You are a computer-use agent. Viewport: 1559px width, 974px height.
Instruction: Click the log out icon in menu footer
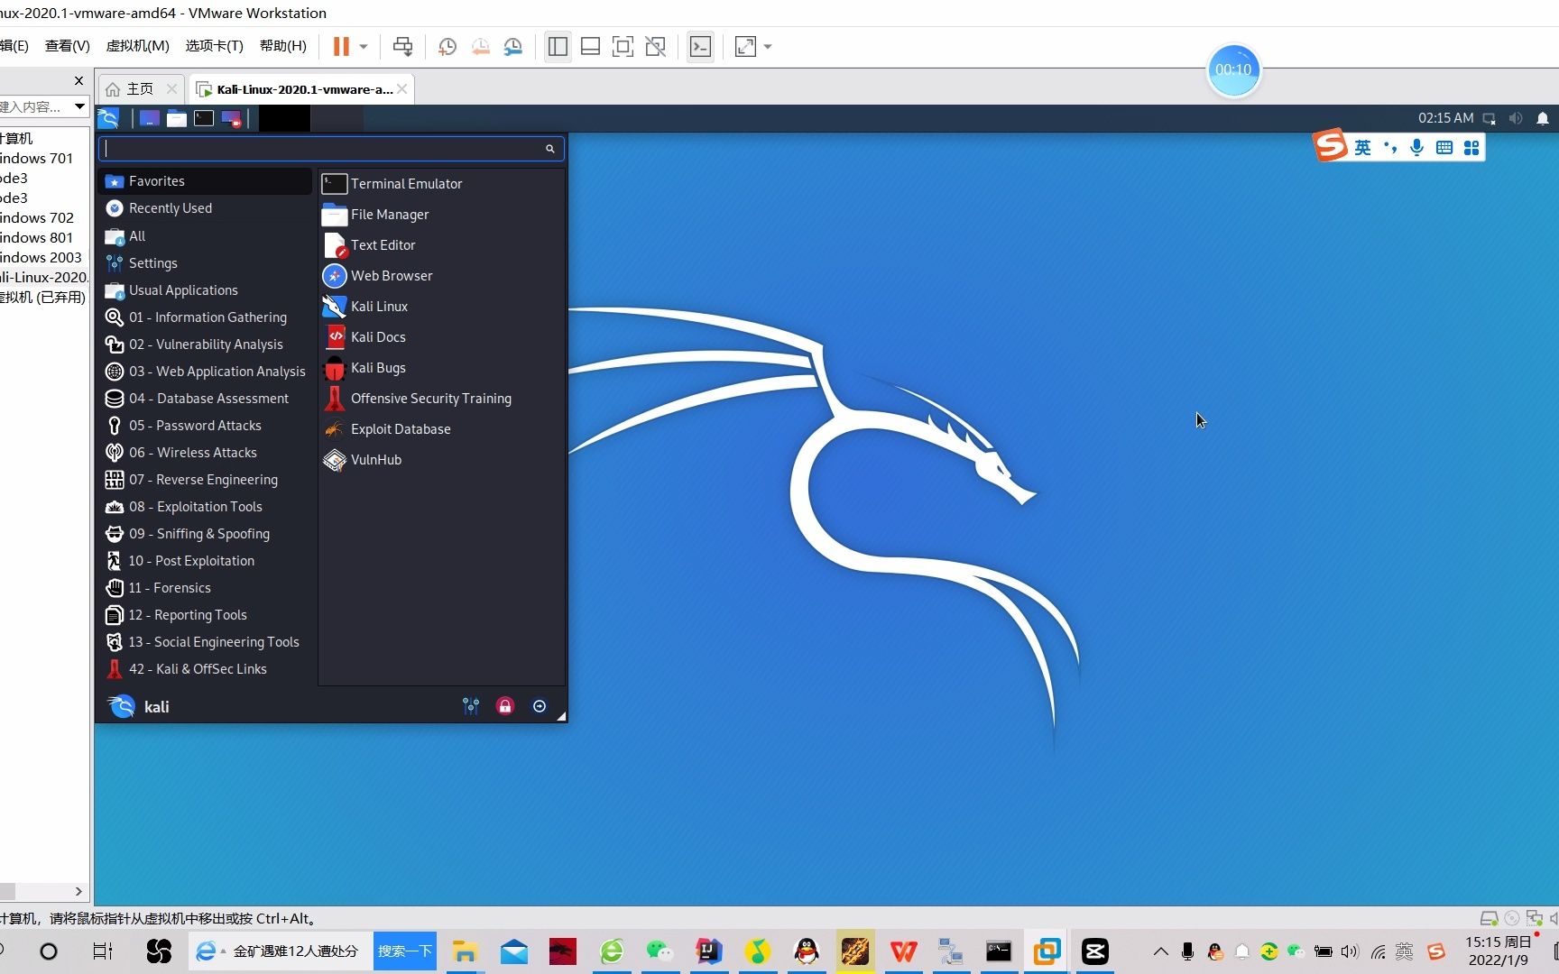pyautogui.click(x=540, y=706)
